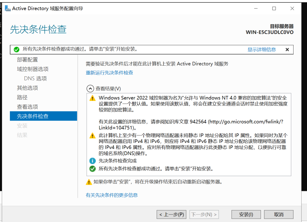Click the green checkmark in results list

point(93,169)
